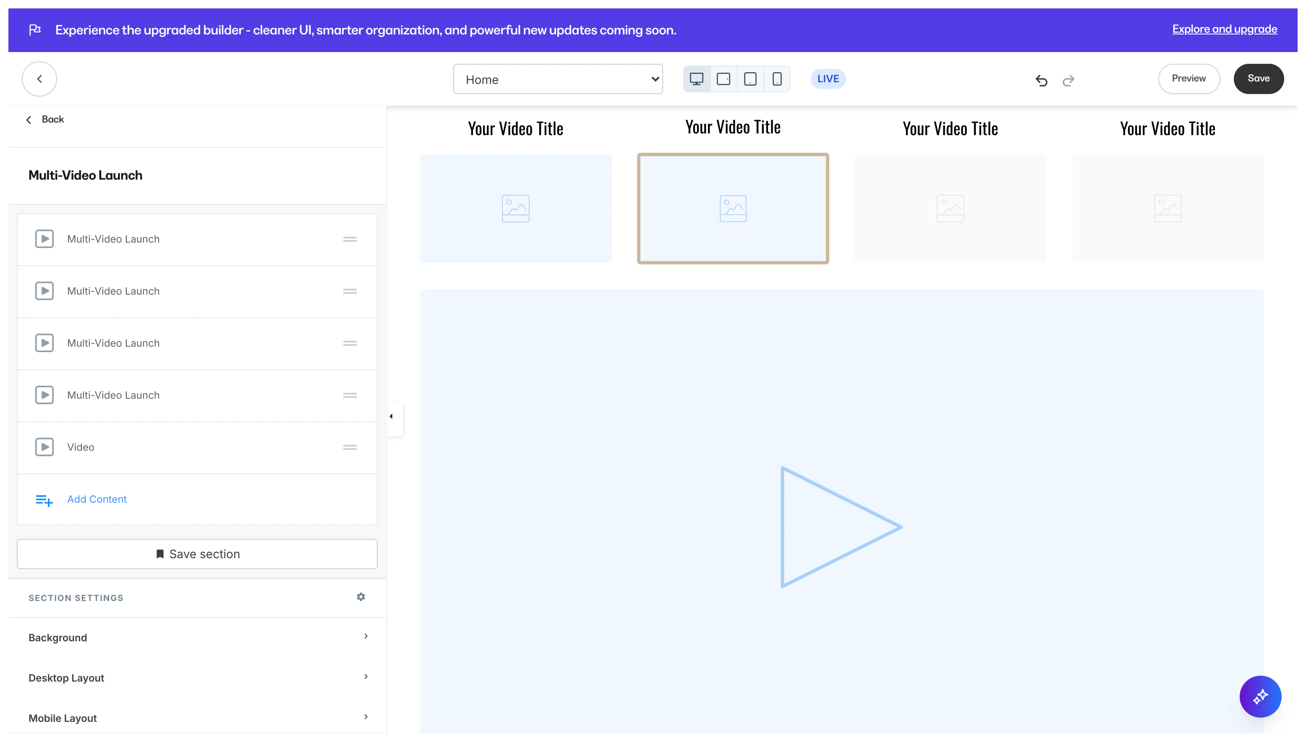The width and height of the screenshot is (1306, 742).
Task: Select the Video block item
Action: coord(81,447)
